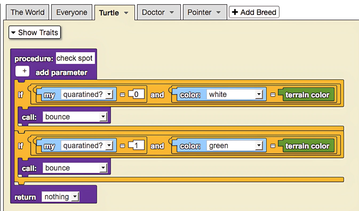Select the second terrain color block
The height and width of the screenshot is (211, 359).
tap(307, 146)
